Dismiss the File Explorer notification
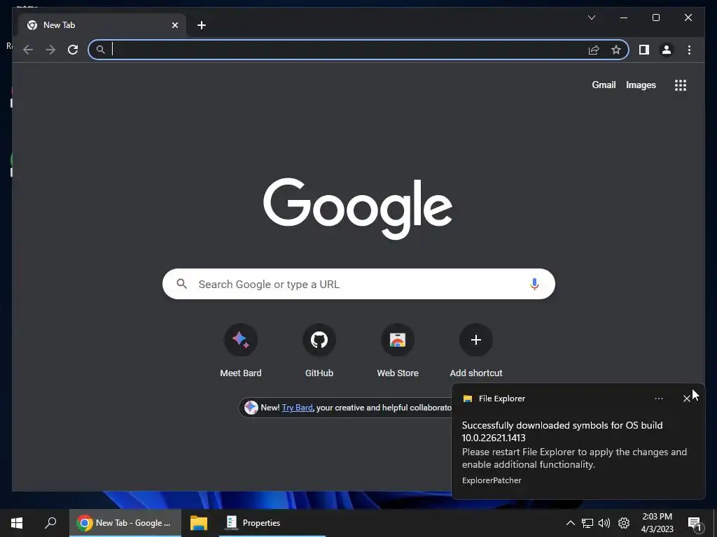717x537 pixels. pyautogui.click(x=686, y=399)
